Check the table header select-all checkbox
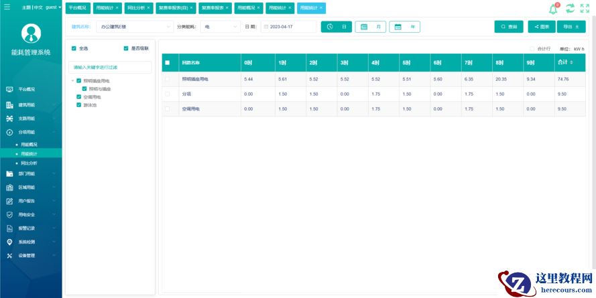The height and width of the screenshot is (298, 596). (167, 63)
